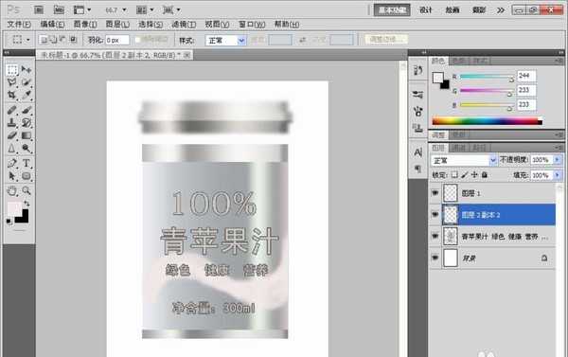The image size is (568, 357).
Task: Toggle lock all padlock icon
Action: point(485,175)
